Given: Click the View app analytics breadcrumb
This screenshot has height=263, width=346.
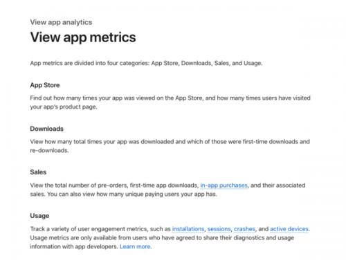Looking at the screenshot, I should [61, 22].
